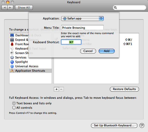Select Services in category list
The height and width of the screenshot is (132, 148).
[x=31, y=57]
